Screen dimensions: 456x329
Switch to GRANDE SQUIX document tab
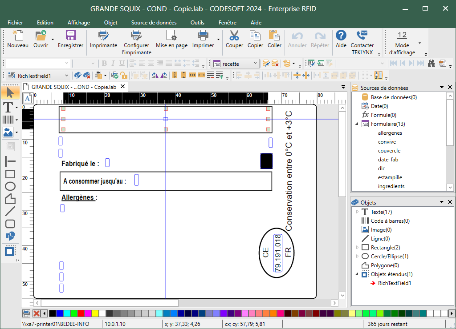click(x=74, y=87)
